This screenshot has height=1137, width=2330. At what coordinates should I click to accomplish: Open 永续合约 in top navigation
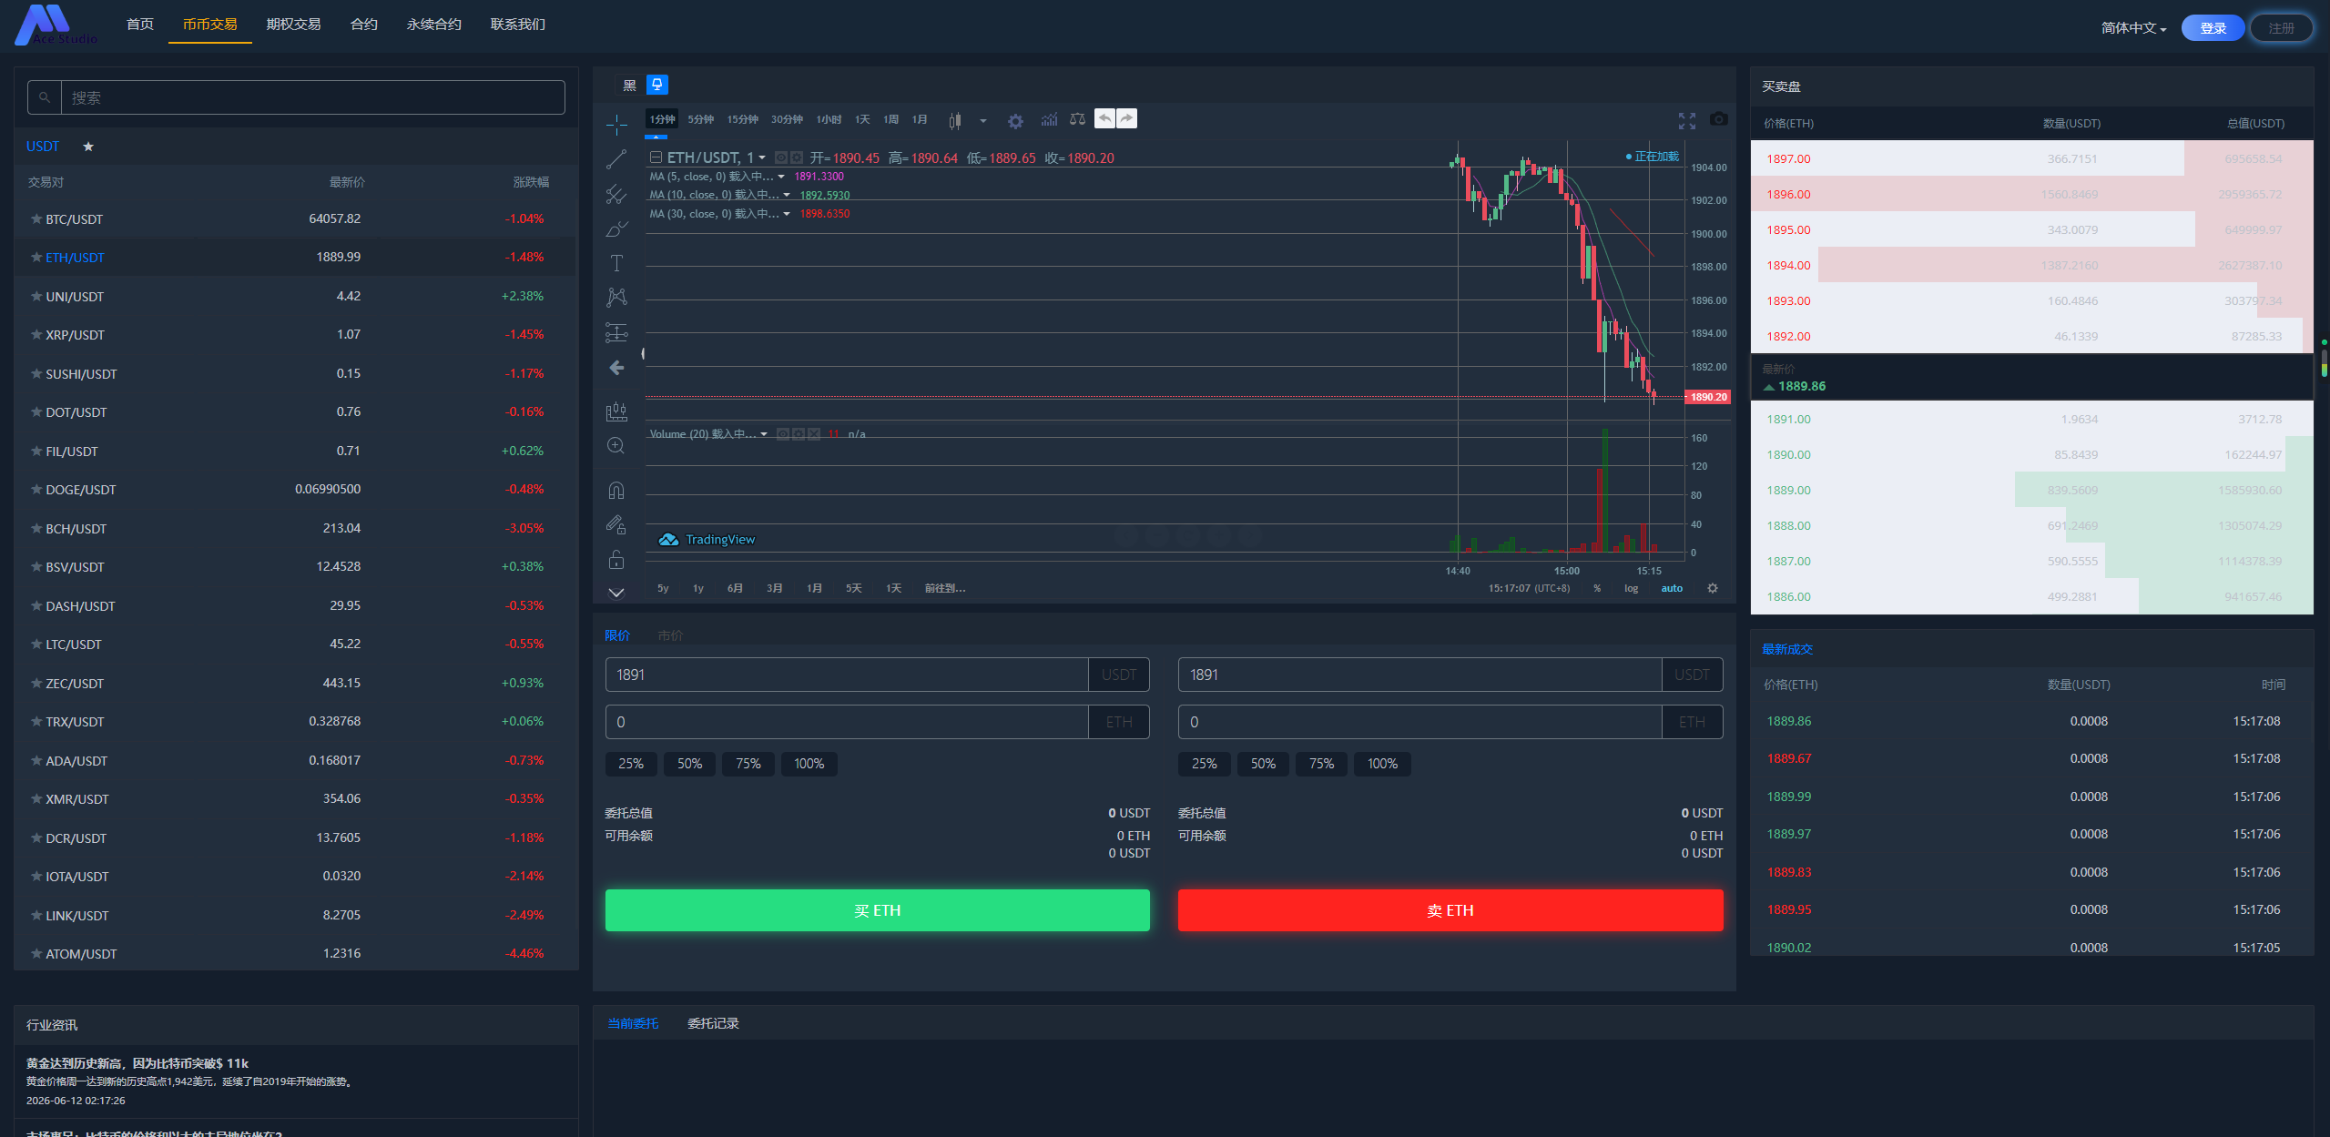tap(433, 25)
